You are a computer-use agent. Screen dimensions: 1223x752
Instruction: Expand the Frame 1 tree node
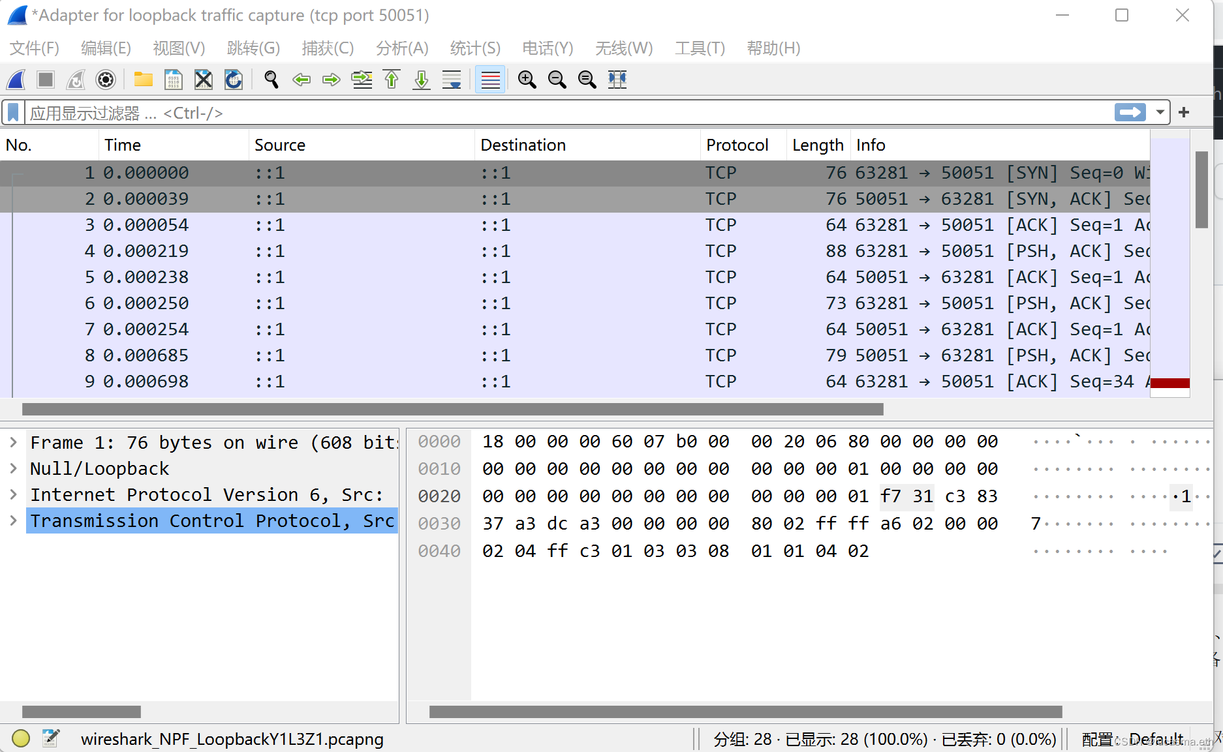click(x=13, y=442)
